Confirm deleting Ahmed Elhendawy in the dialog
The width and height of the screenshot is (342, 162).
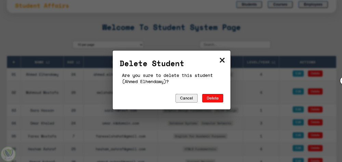[212, 98]
